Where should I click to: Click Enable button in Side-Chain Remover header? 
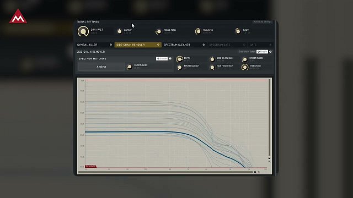[263, 52]
